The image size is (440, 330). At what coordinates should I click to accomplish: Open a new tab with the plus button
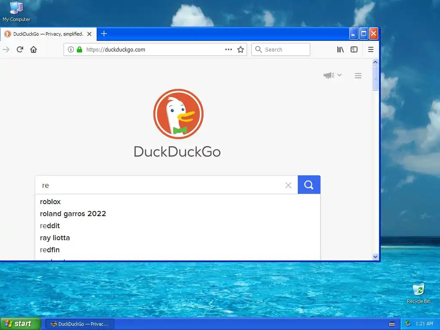pyautogui.click(x=104, y=34)
